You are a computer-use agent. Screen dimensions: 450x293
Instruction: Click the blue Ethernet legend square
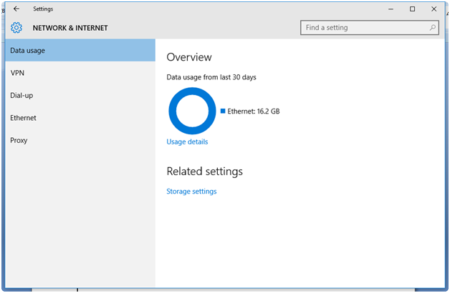223,111
